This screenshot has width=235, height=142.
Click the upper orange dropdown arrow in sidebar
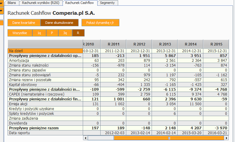click(x=2, y=3)
